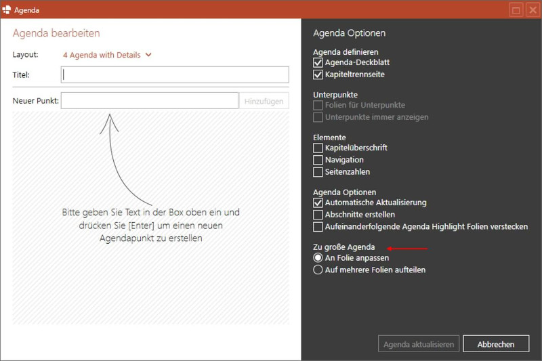Toggle Folien für Unterpunkte checkbox
The image size is (542, 361).
[x=318, y=105]
